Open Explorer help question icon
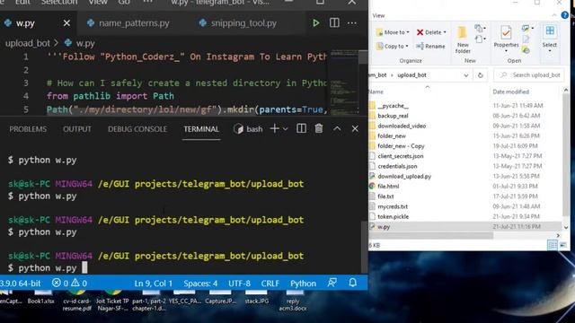The height and width of the screenshot is (323, 575). (x=565, y=15)
